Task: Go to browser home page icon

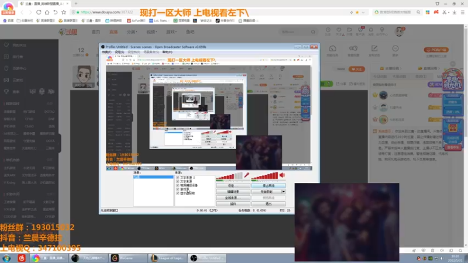Action: click(47, 12)
